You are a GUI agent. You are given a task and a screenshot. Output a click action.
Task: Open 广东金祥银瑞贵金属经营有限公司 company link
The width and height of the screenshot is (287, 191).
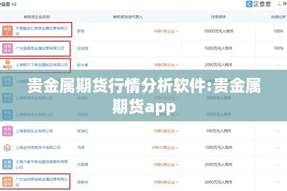pos(42,182)
